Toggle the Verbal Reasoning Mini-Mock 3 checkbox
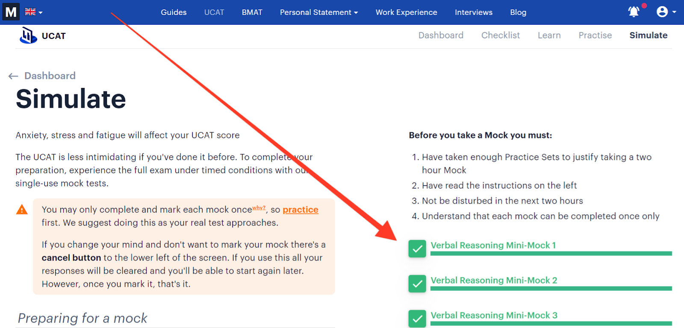 417,319
